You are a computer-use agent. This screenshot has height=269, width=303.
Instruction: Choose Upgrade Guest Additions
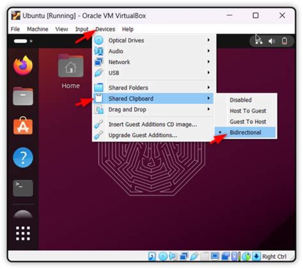point(153,135)
